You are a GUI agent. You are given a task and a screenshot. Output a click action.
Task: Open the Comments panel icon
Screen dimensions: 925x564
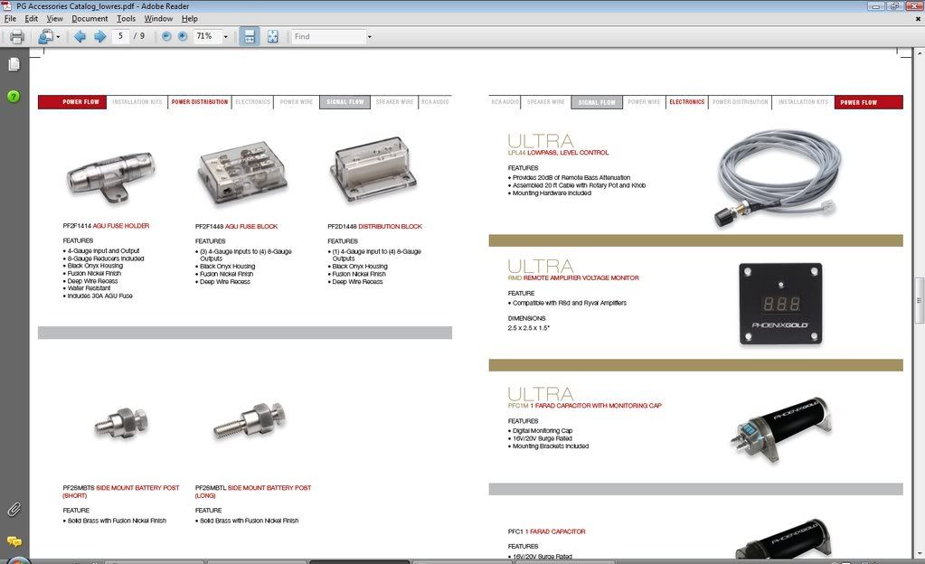[14, 541]
